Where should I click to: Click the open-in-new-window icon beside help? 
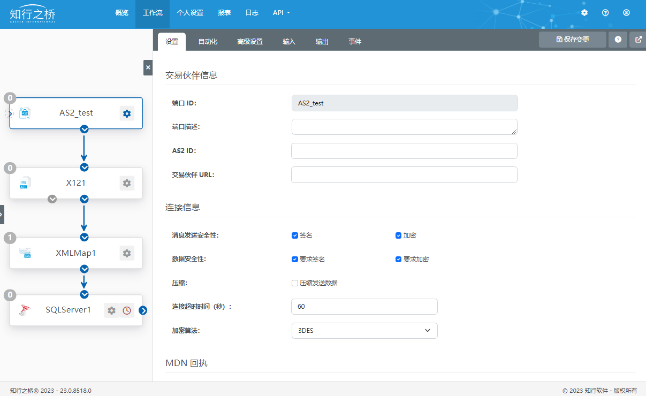tap(638, 40)
